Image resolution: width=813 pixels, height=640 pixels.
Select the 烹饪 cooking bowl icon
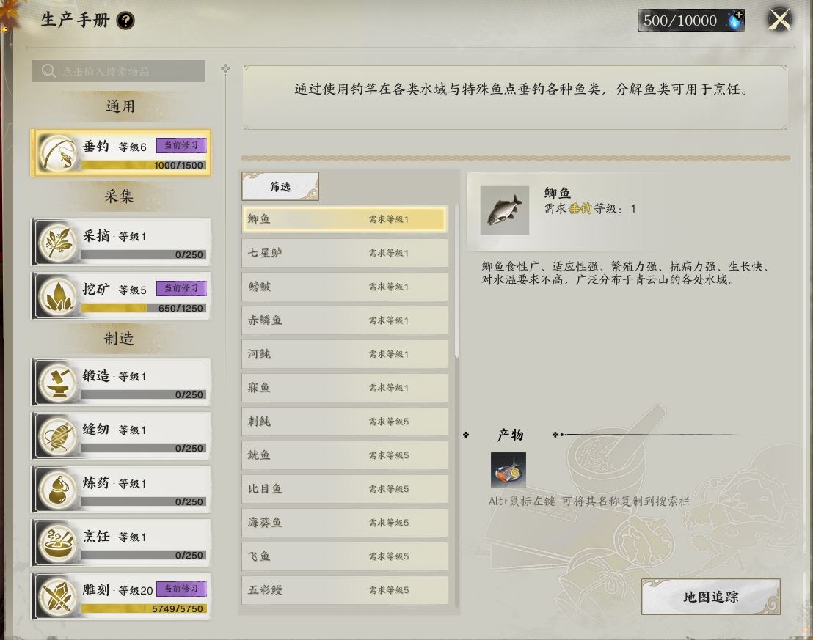coord(57,542)
